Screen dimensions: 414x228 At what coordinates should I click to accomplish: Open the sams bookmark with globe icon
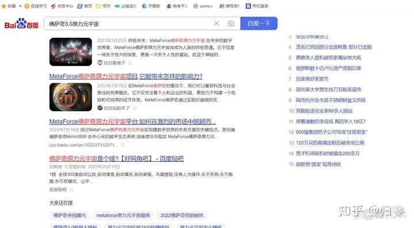click(203, 6)
